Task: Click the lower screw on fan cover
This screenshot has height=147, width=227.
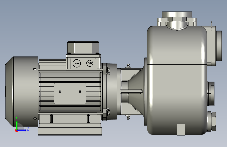Action: [35, 119]
